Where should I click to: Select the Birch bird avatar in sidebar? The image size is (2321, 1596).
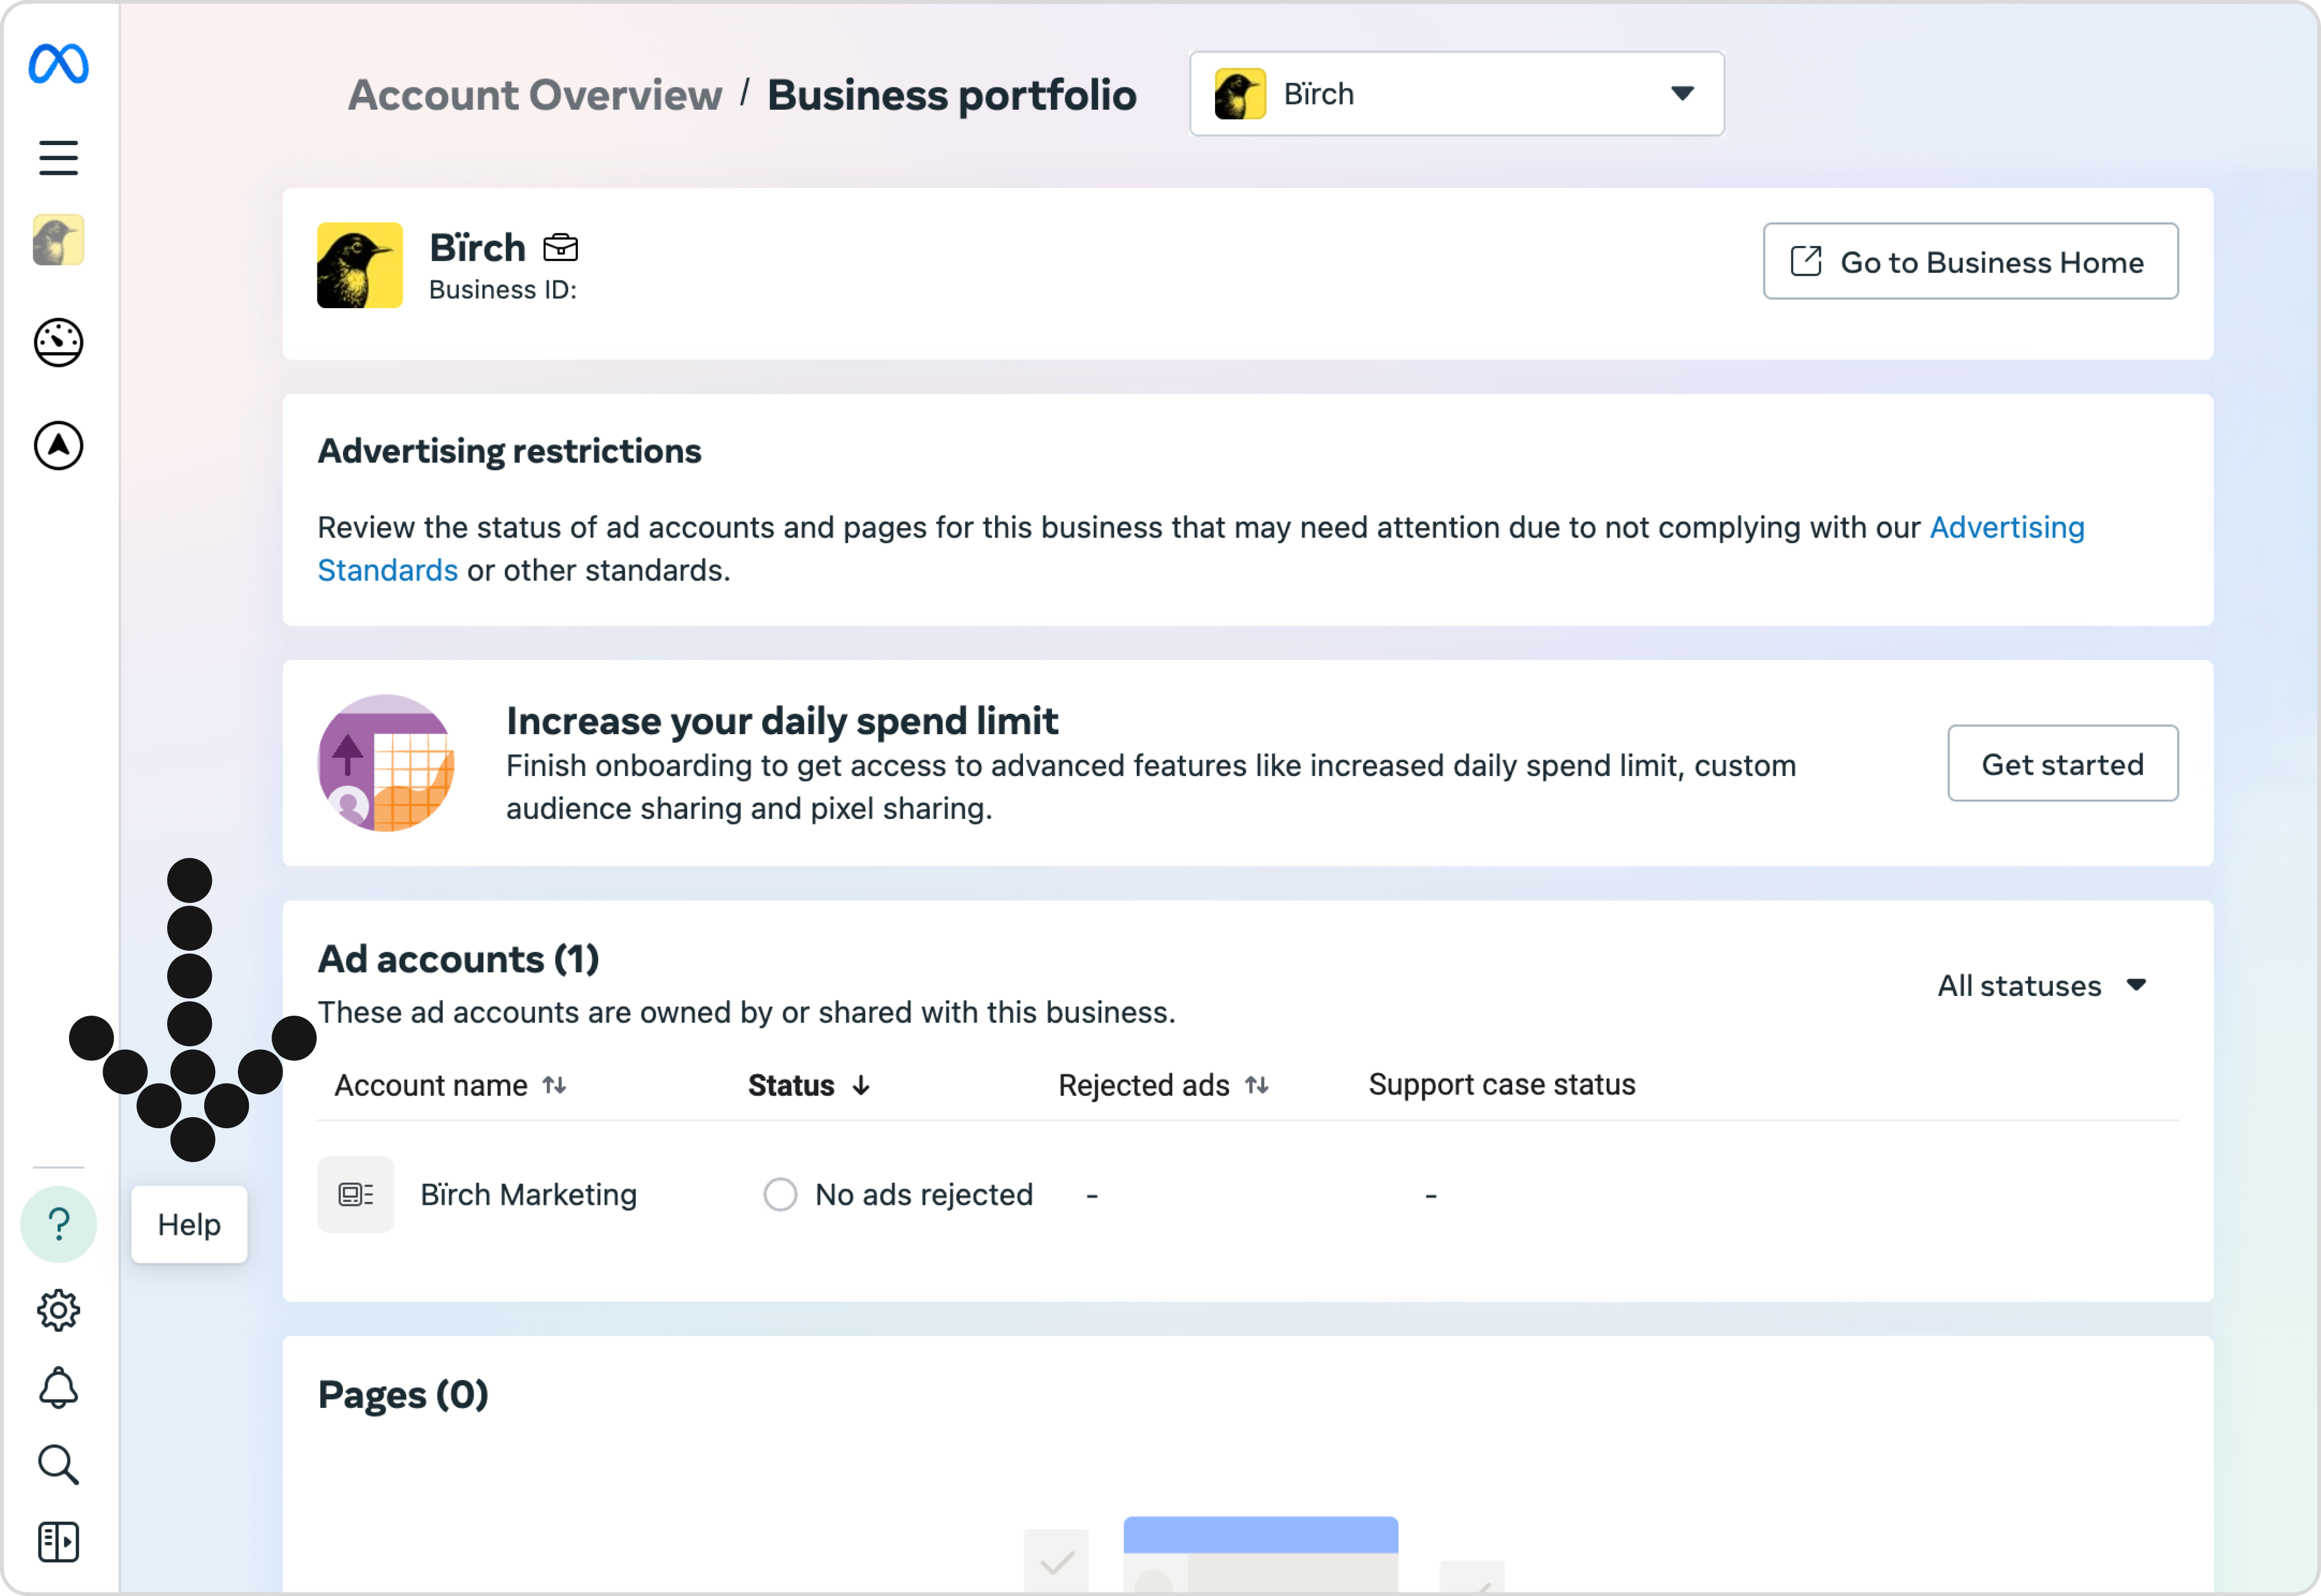pos(58,240)
